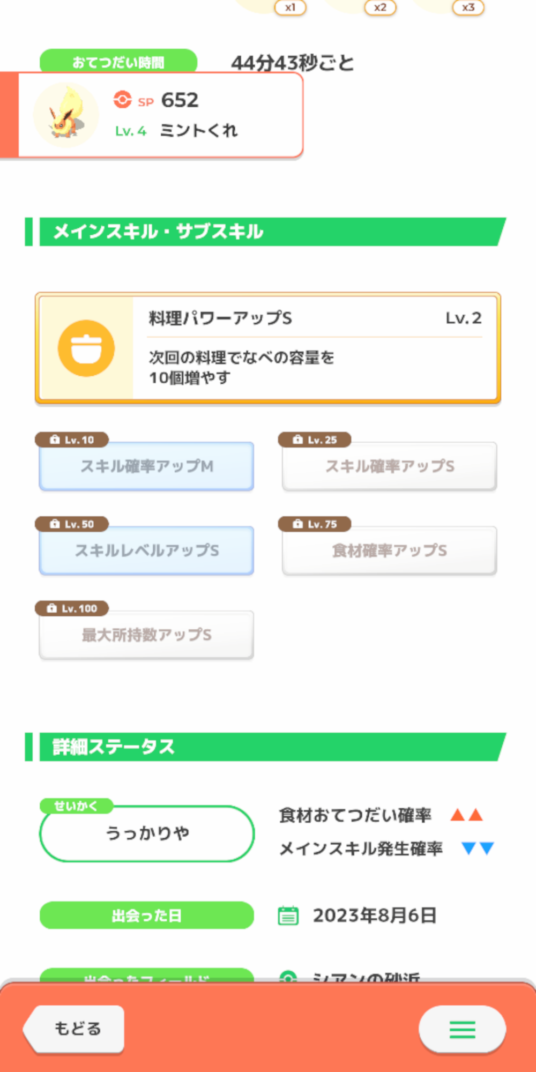The height and width of the screenshot is (1072, 536).
Task: Open the うっかりや nature box
Action: pyautogui.click(x=146, y=833)
